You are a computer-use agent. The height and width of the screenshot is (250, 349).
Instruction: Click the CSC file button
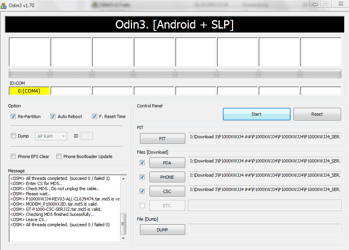coord(167,191)
